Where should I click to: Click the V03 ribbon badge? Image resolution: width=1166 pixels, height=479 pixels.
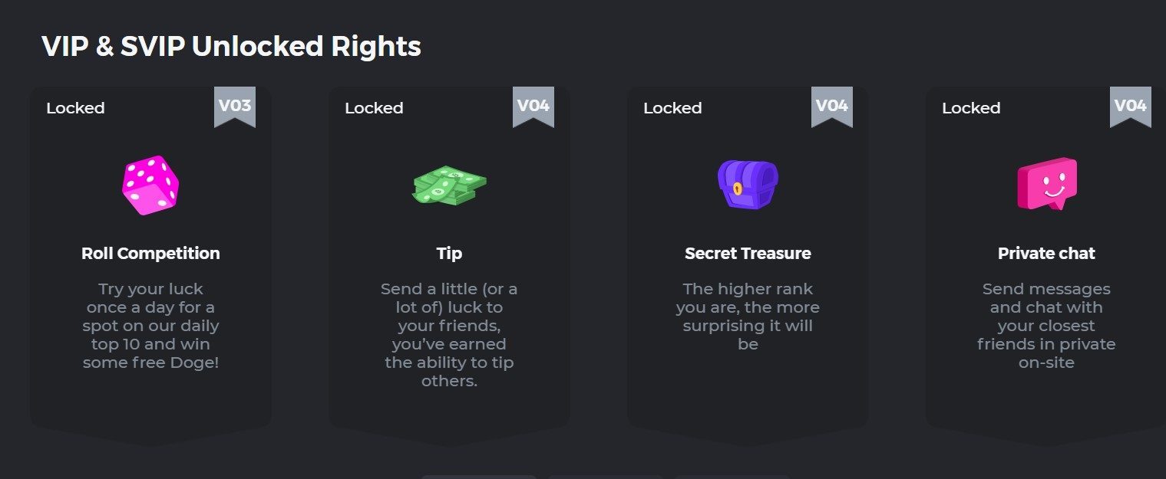(235, 107)
